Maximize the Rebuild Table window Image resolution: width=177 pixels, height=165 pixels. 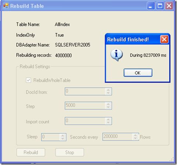pyautogui.click(x=160, y=6)
